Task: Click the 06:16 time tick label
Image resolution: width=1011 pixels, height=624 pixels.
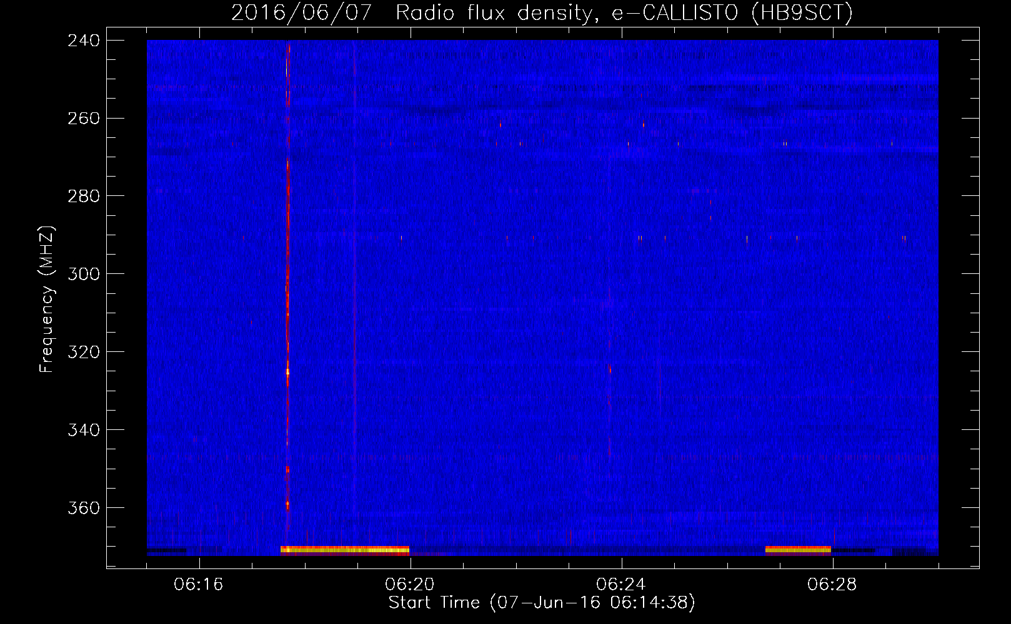Action: [x=199, y=585]
